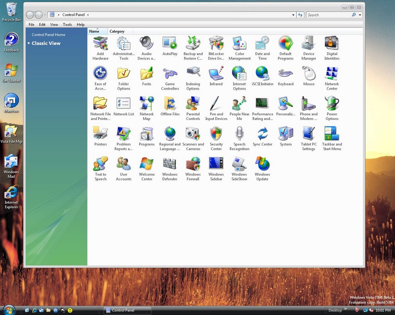Image resolution: width=395 pixels, height=315 pixels.
Task: Sort items by Category column header
Action: pos(117,32)
